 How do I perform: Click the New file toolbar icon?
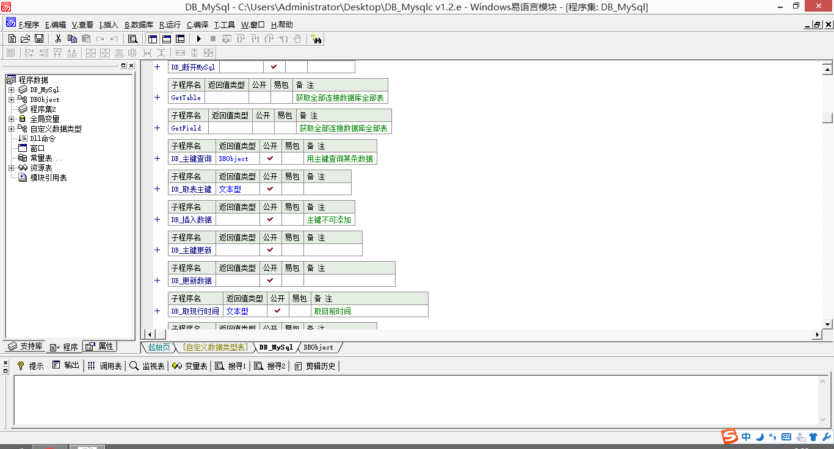12,38
